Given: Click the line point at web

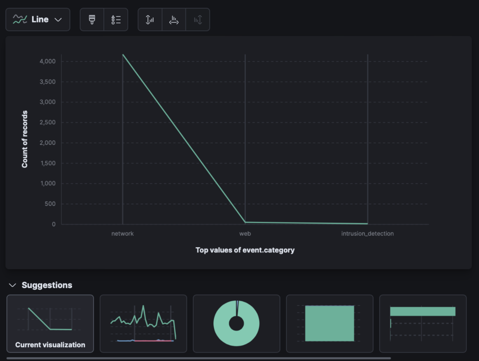Looking at the screenshot, I should [x=245, y=222].
